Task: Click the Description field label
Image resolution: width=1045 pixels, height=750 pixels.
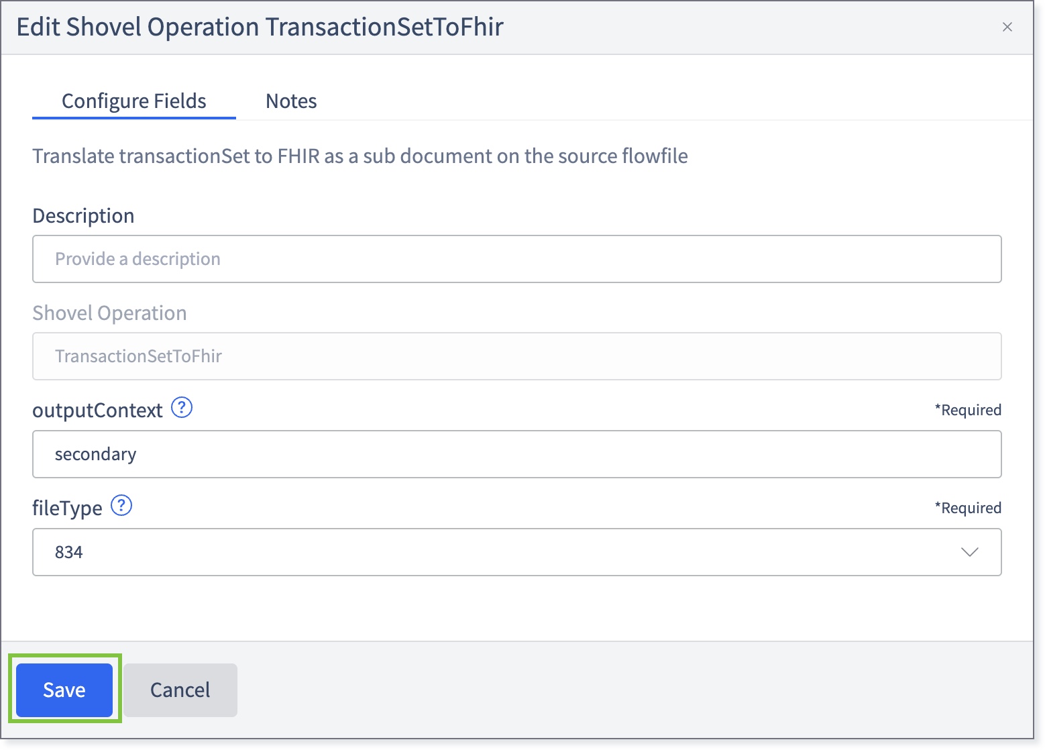Action: pos(83,216)
